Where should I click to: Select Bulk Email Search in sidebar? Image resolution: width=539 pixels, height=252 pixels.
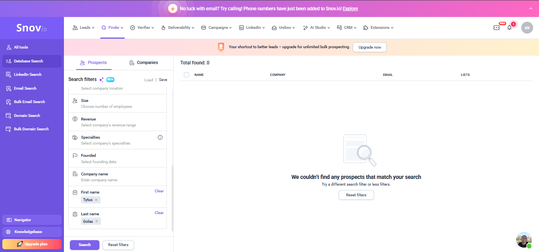coord(32,102)
